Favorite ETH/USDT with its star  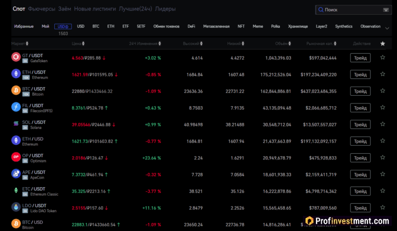coord(382,74)
